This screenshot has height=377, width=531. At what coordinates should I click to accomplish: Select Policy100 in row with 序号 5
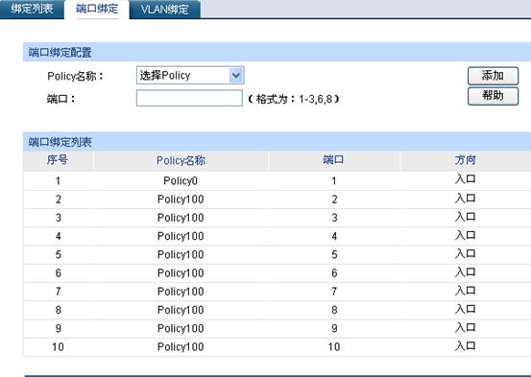(x=181, y=254)
